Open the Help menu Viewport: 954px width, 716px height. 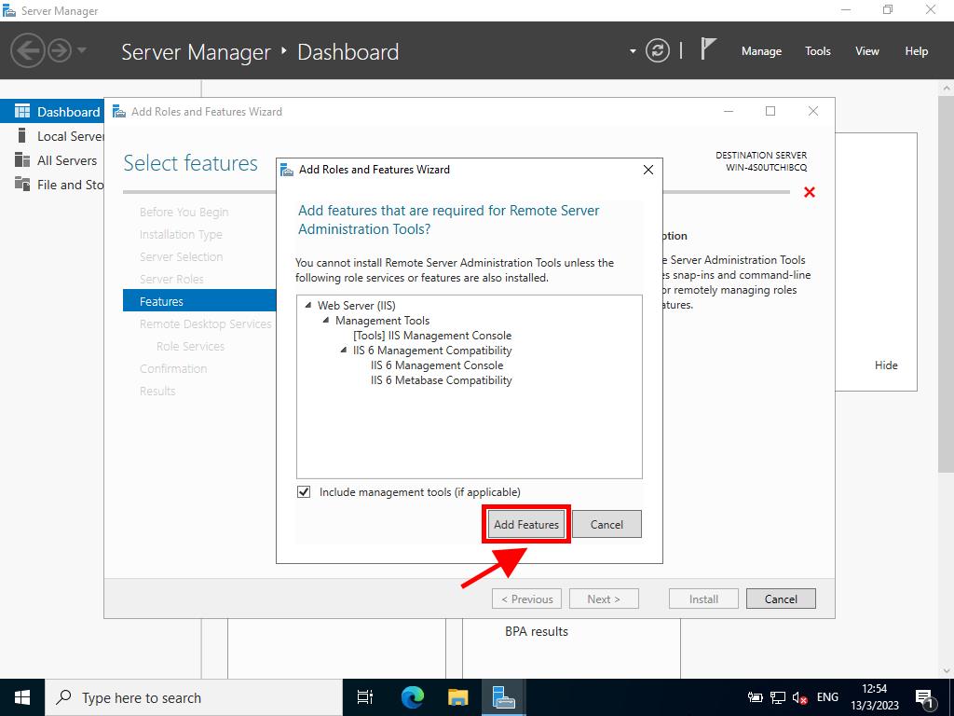(917, 51)
